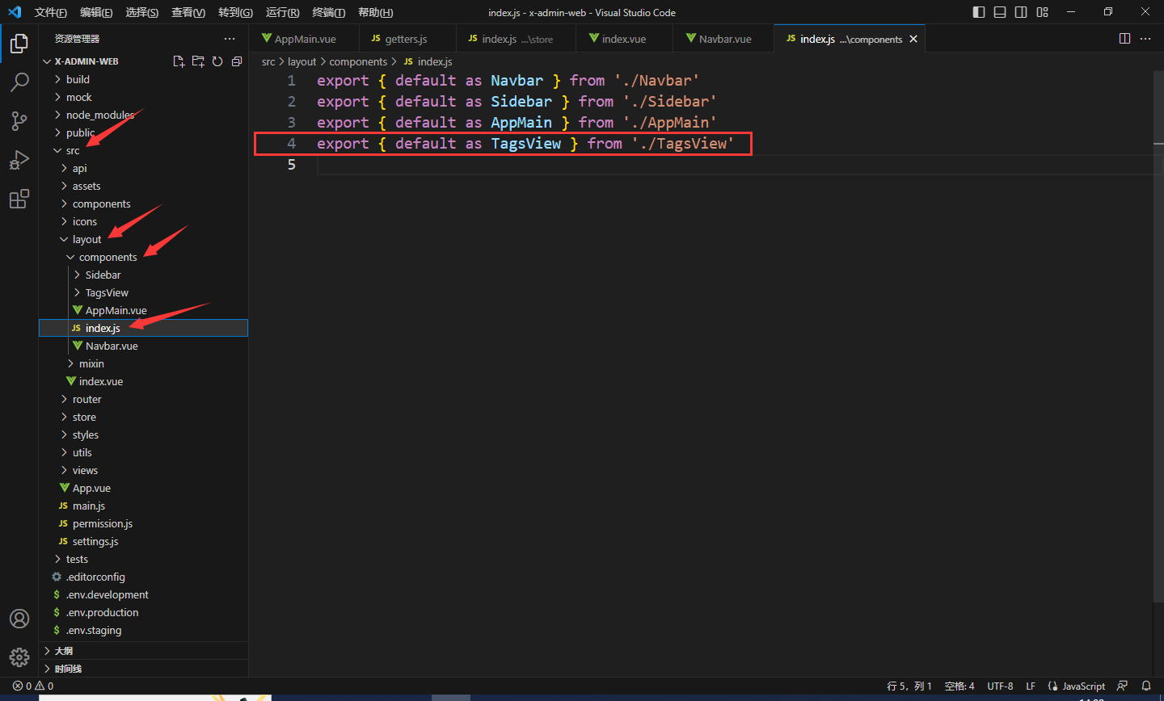Click the layout breadcrumb segment
The image size is (1164, 701).
(x=302, y=61)
